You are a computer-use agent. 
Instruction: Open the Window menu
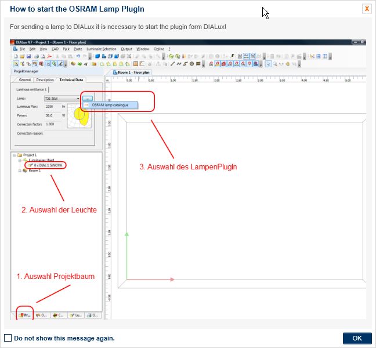click(143, 49)
